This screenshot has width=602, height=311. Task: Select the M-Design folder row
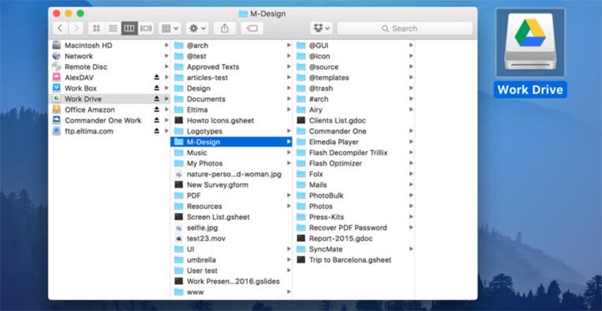point(231,142)
